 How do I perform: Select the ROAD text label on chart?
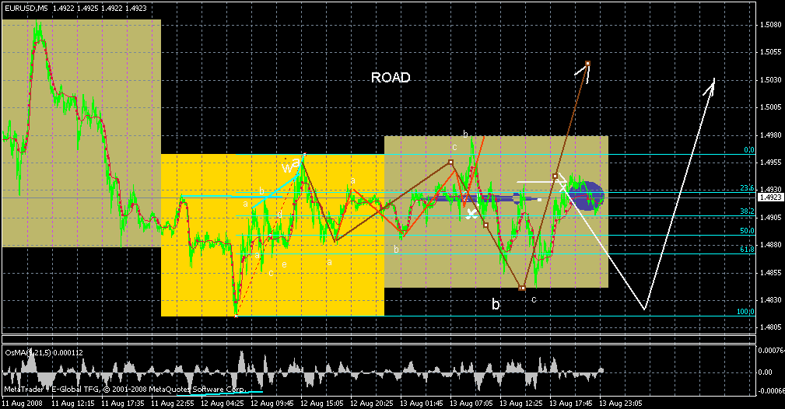click(391, 78)
